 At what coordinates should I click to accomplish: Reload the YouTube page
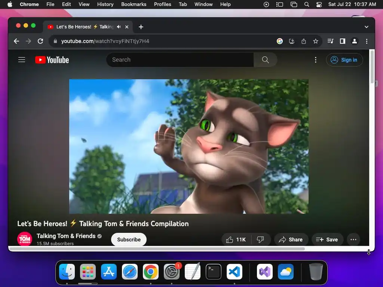[40, 41]
